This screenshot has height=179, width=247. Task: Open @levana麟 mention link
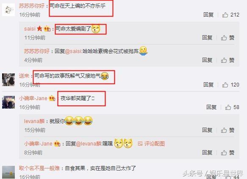[x=89, y=144]
